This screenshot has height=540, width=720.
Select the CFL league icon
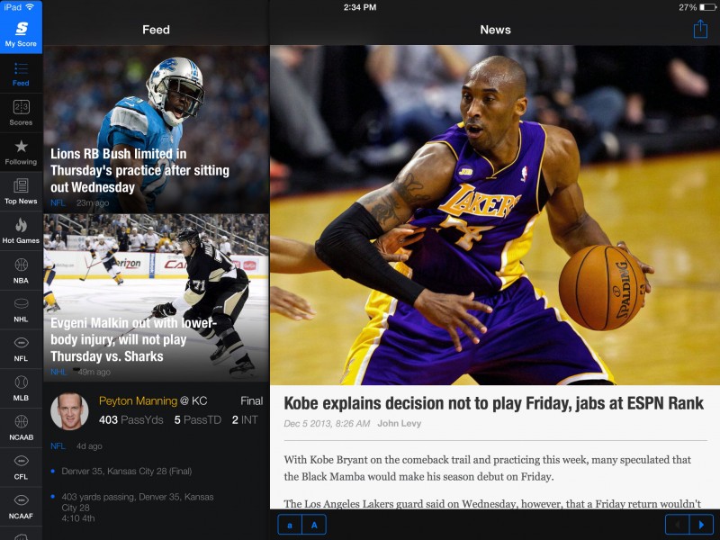click(21, 467)
